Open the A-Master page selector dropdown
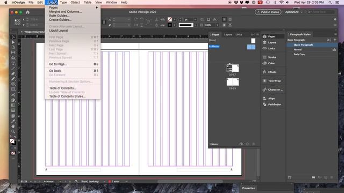The image size is (344, 193). point(60,181)
